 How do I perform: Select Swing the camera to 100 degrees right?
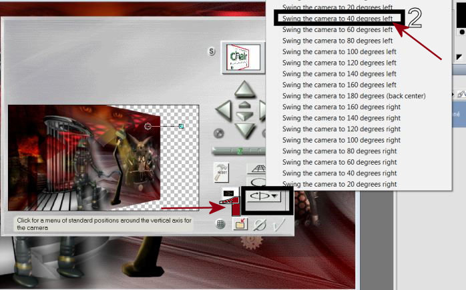click(341, 140)
